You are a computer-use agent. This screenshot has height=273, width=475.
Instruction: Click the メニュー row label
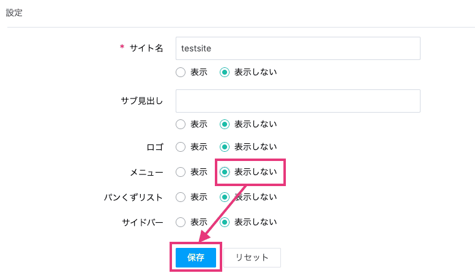147,173
